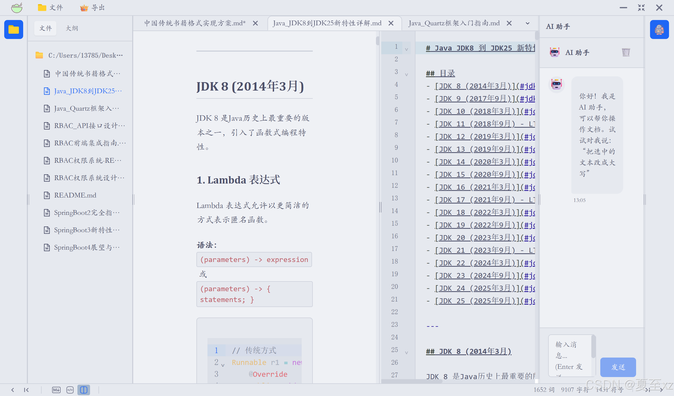Close the Java_Quartz框架入门指南.md tab
This screenshot has height=396, width=674.
point(509,23)
